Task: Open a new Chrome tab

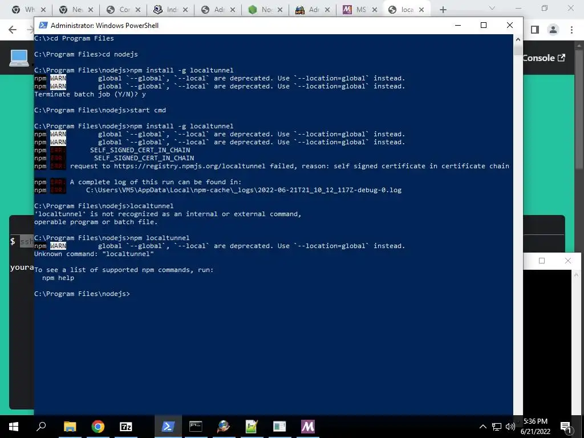Action: (443, 10)
